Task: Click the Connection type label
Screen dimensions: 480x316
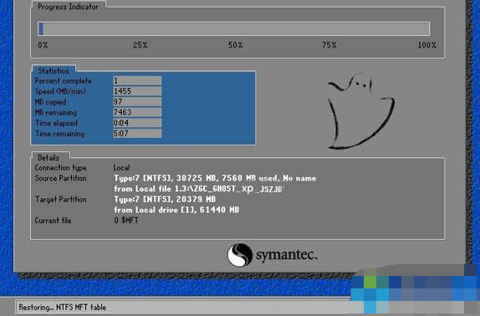Action: point(60,168)
